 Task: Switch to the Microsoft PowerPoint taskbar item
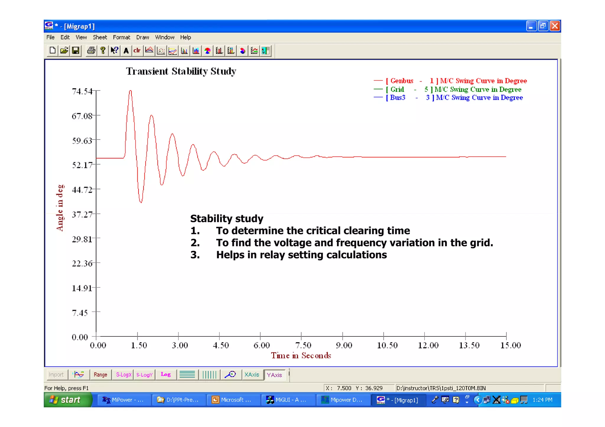pos(233,400)
